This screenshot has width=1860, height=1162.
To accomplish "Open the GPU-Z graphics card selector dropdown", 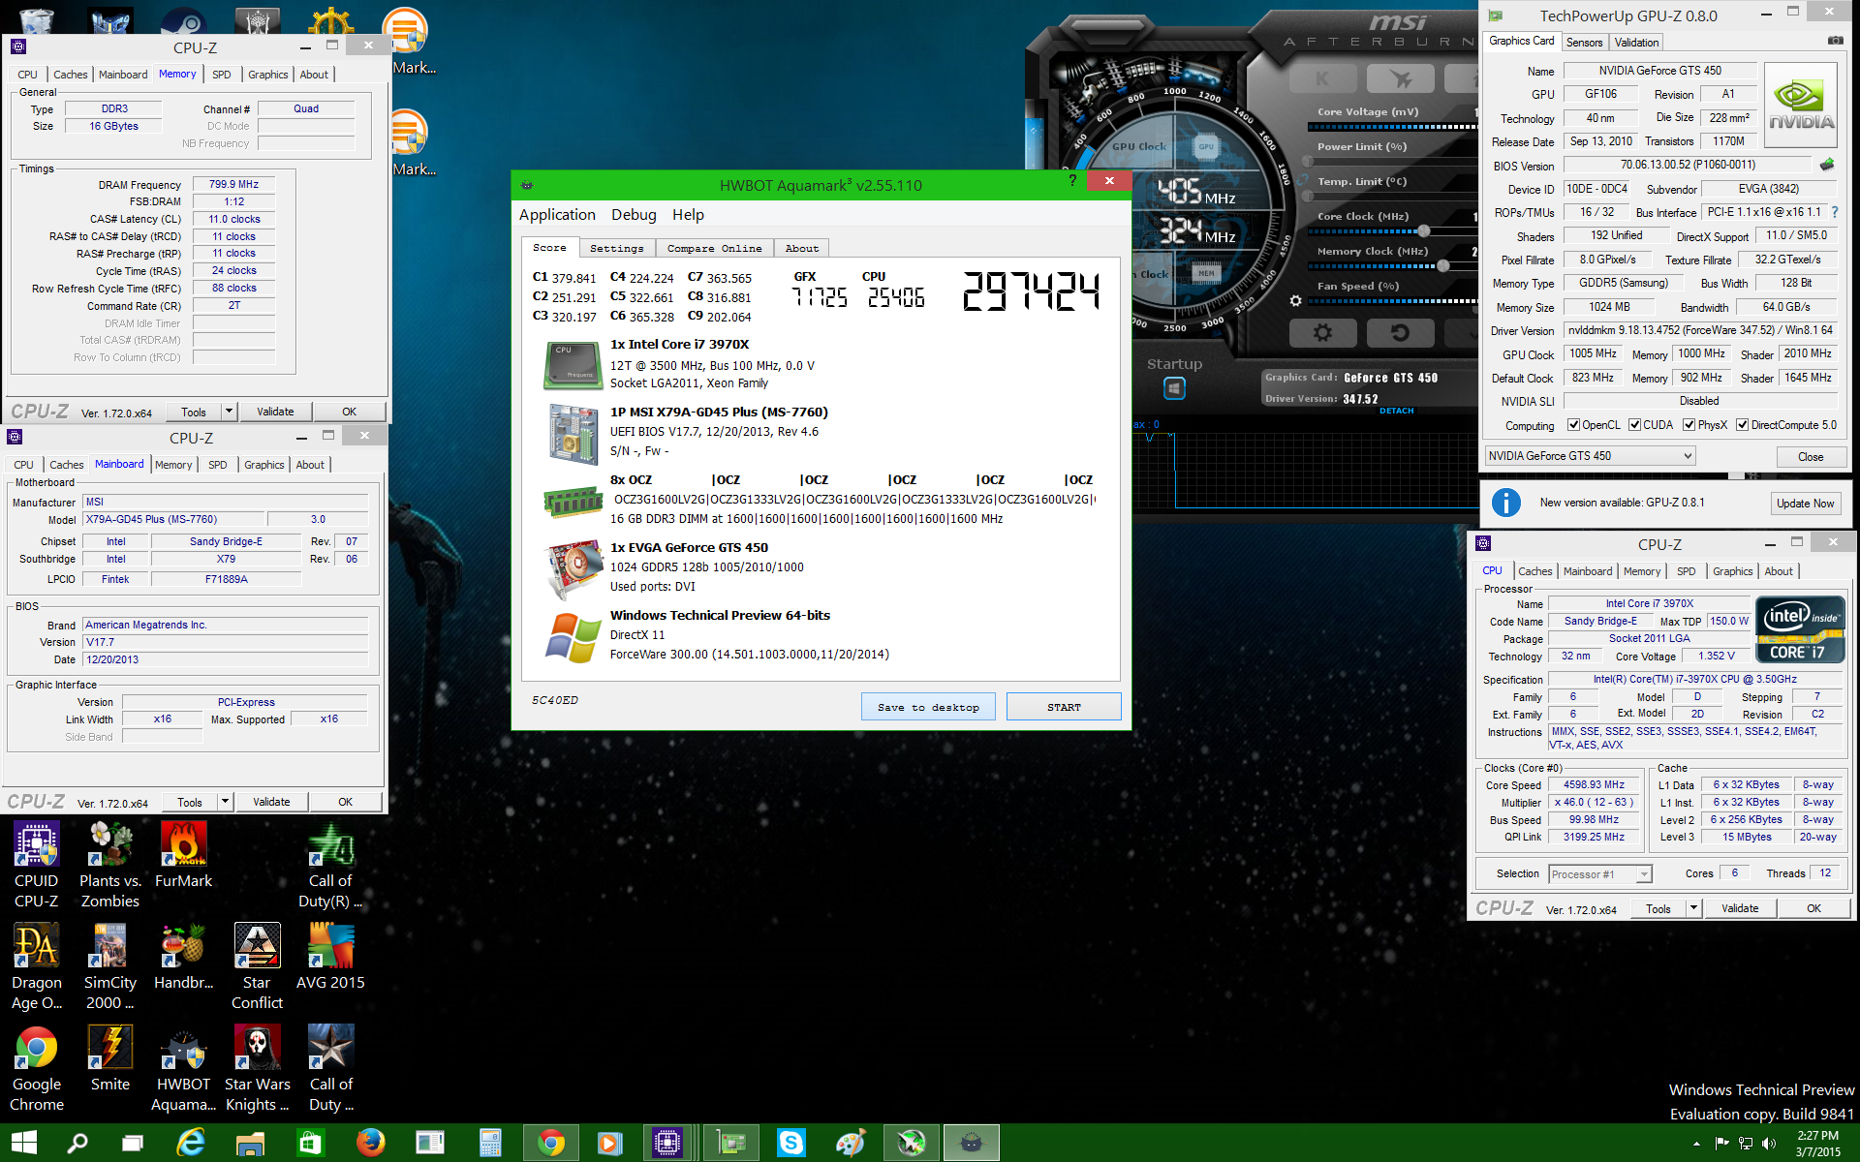I will pos(1590,456).
